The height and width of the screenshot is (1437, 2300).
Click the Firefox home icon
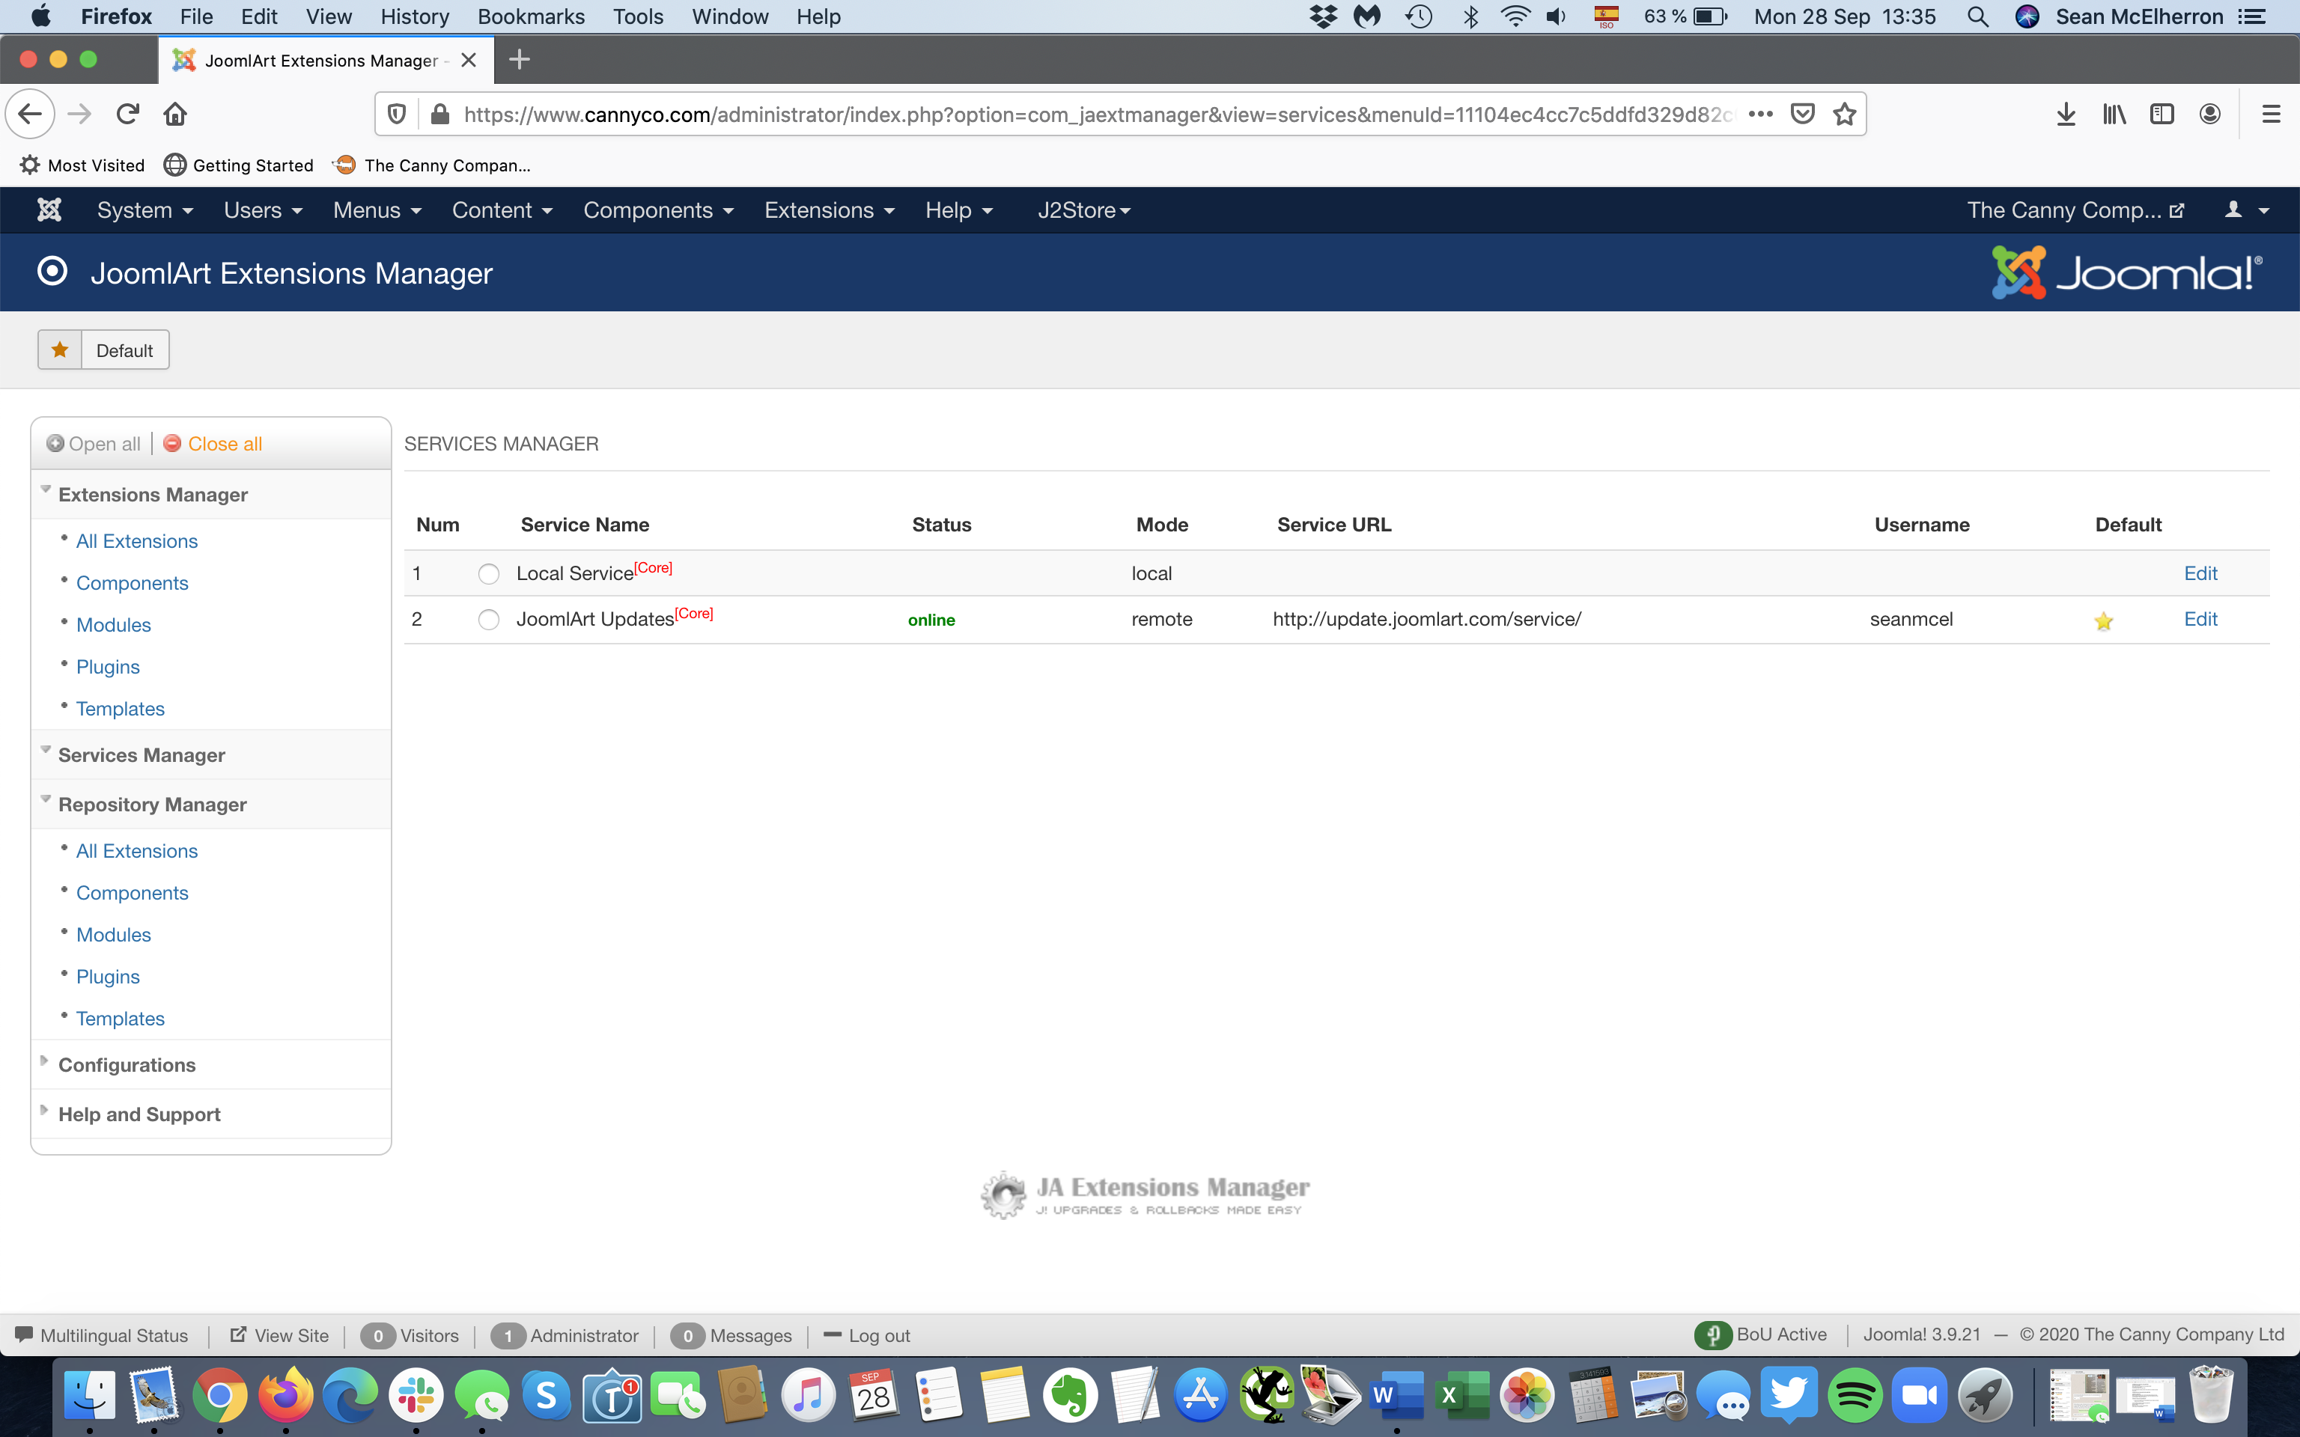[x=175, y=114]
